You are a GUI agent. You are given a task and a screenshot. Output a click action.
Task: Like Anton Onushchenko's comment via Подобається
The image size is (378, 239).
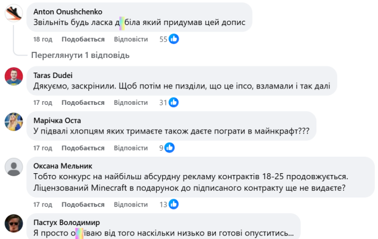[x=83, y=39]
